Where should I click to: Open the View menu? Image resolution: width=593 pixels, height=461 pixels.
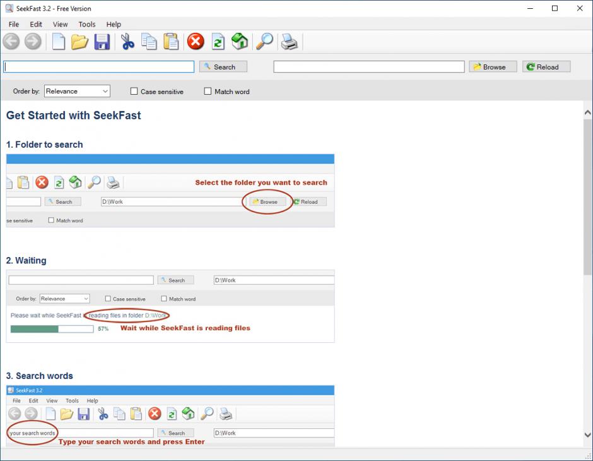pyautogui.click(x=61, y=25)
